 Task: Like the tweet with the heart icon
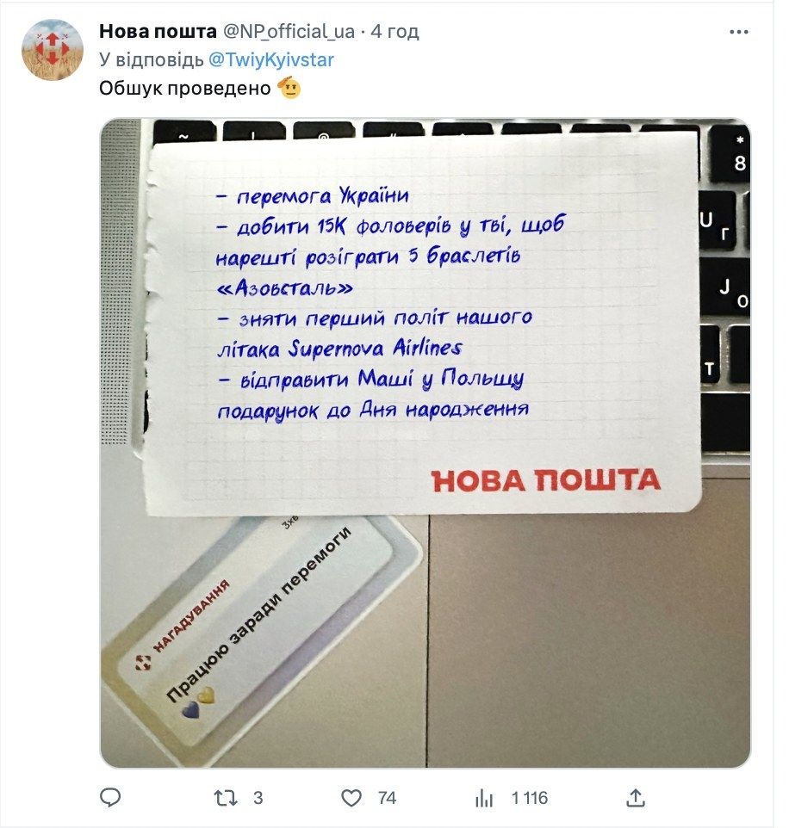point(351,797)
